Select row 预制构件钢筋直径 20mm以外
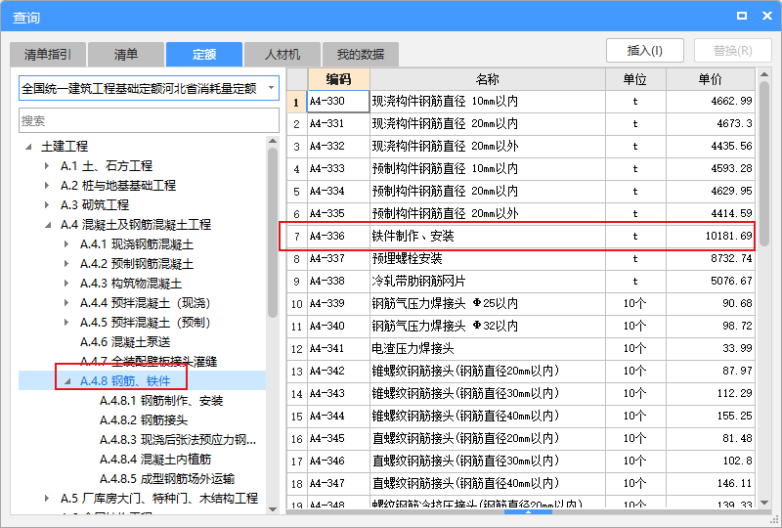This screenshot has width=782, height=528. coord(521,213)
